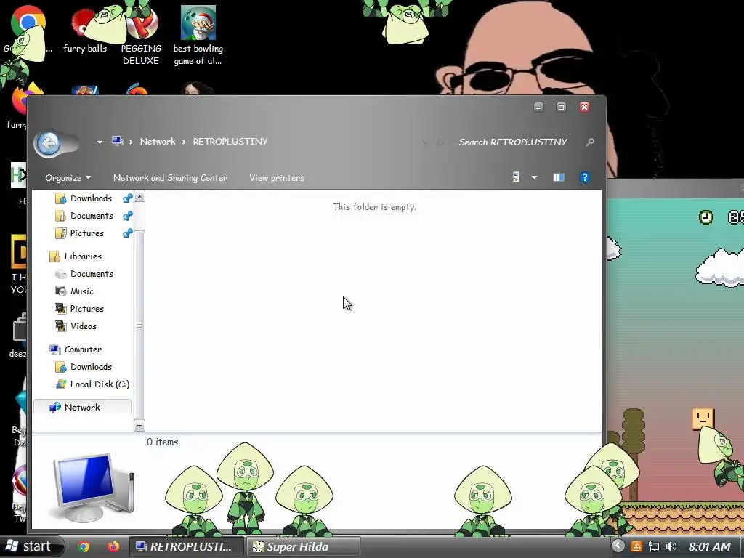744x558 pixels.
Task: Click the computer thumbnail in details pane
Action: click(94, 488)
